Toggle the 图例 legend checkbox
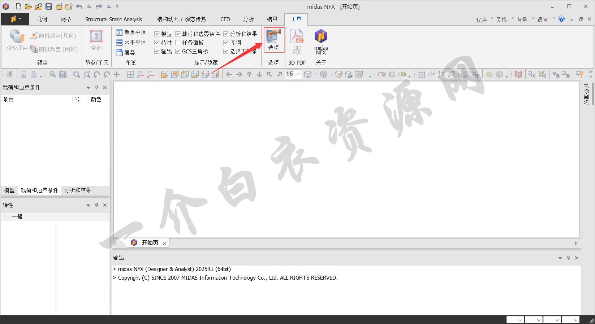The width and height of the screenshot is (595, 324). click(x=226, y=43)
